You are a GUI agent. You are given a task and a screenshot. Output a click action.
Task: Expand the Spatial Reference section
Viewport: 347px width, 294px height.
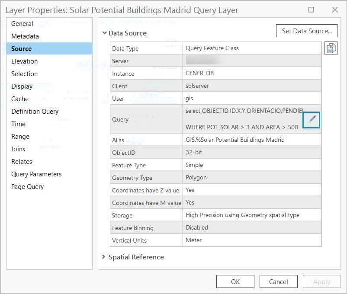coord(104,257)
